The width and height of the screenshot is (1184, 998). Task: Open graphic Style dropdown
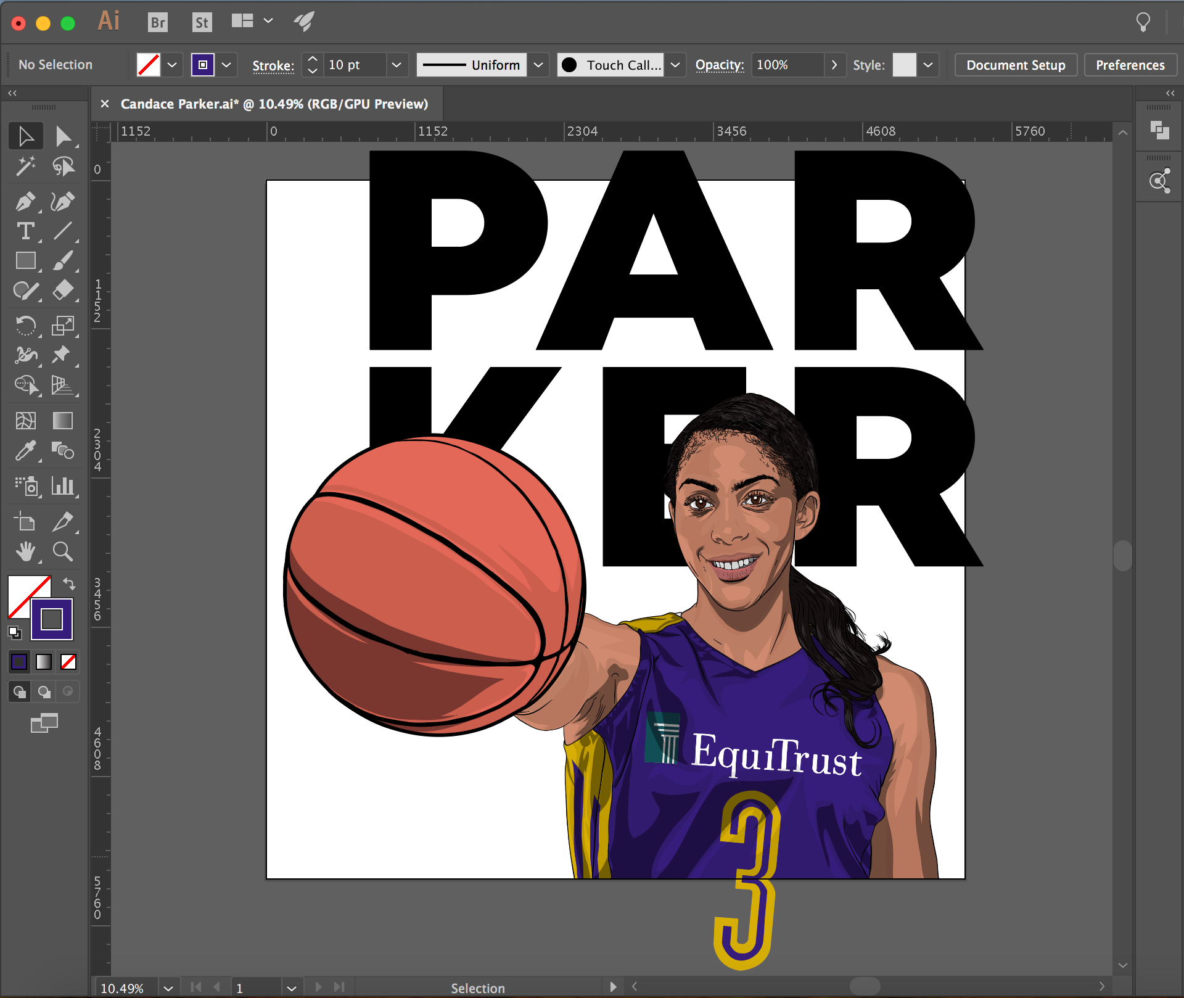point(927,65)
